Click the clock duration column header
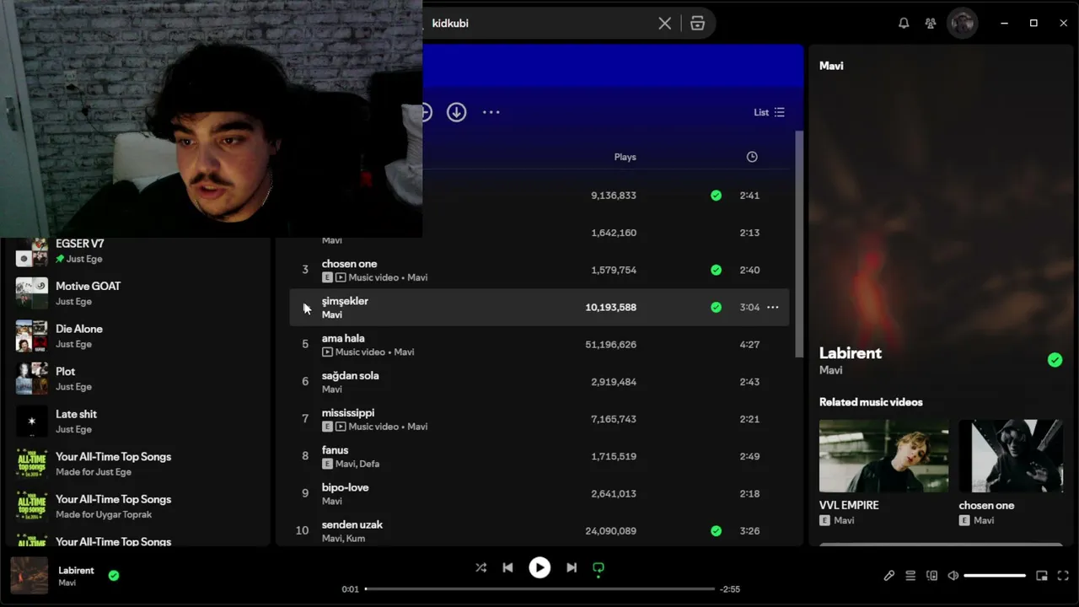The height and width of the screenshot is (607, 1079). click(752, 157)
